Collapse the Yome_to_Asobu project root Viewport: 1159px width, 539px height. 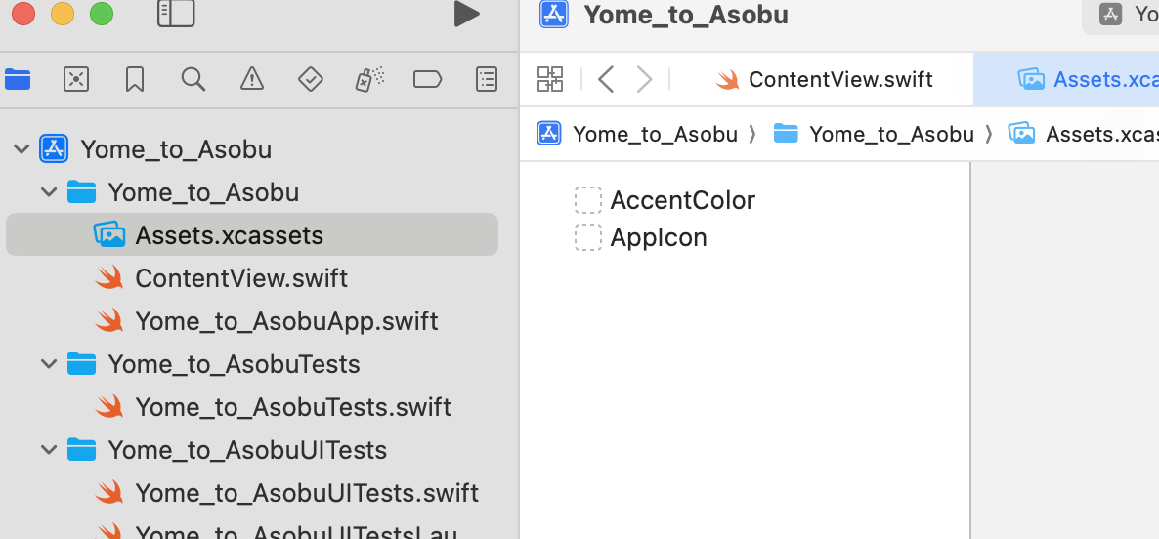(x=21, y=149)
